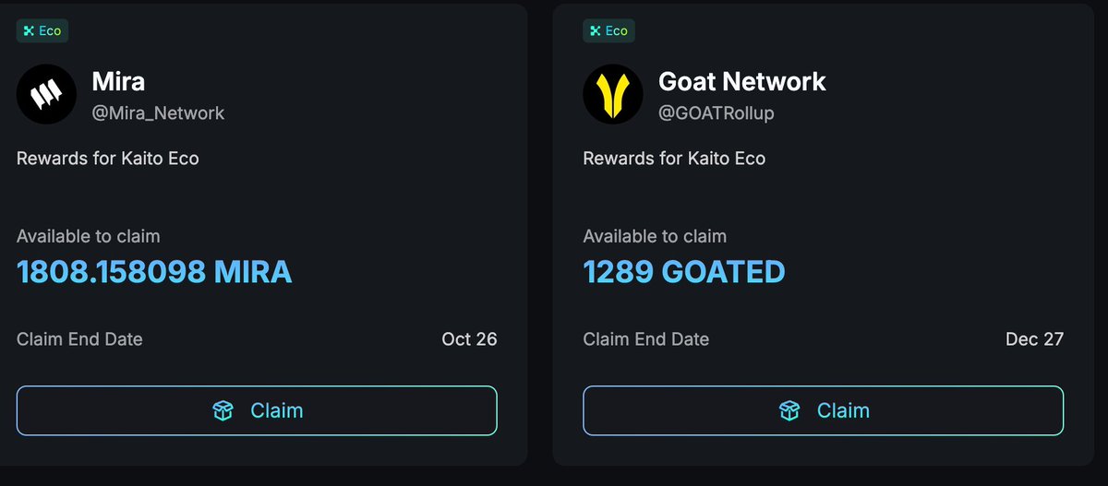Screen dimensions: 1108x486
Task: Click "Available to claim" label on Mira card
Action: [x=89, y=237]
